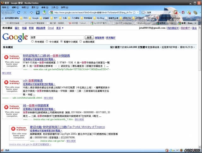202x153 pixels.
Task: Open the udn 發票與樂透 result link
Action: tap(33, 81)
